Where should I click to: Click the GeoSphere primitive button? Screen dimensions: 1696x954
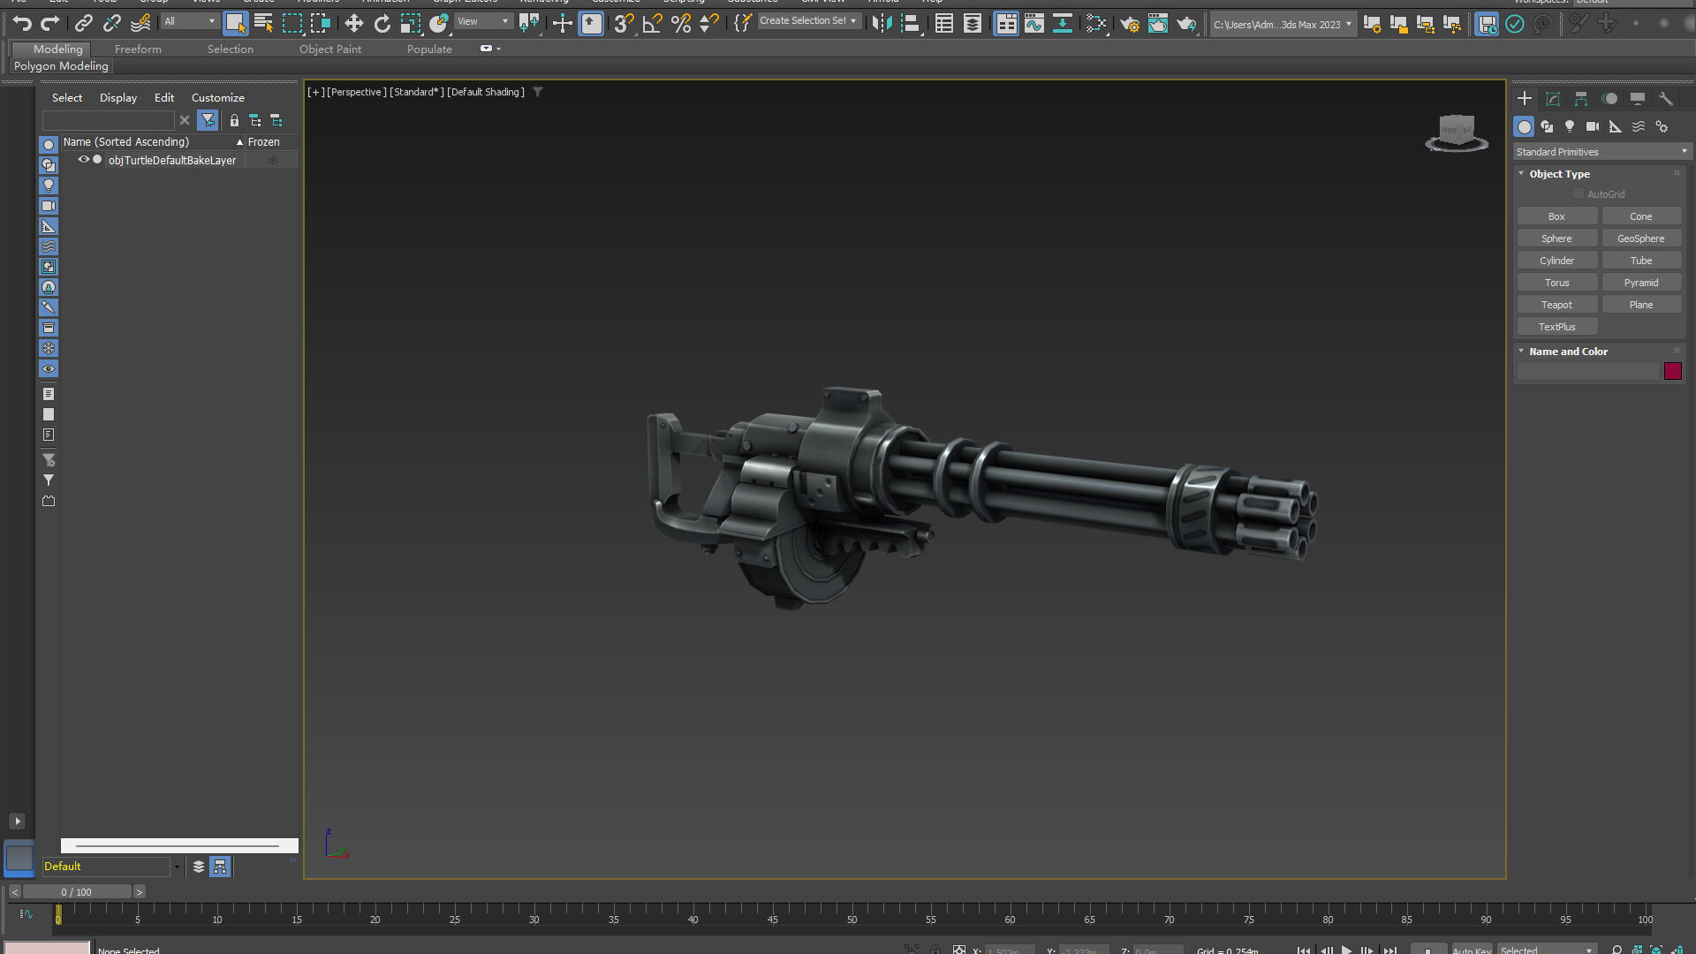click(x=1640, y=238)
